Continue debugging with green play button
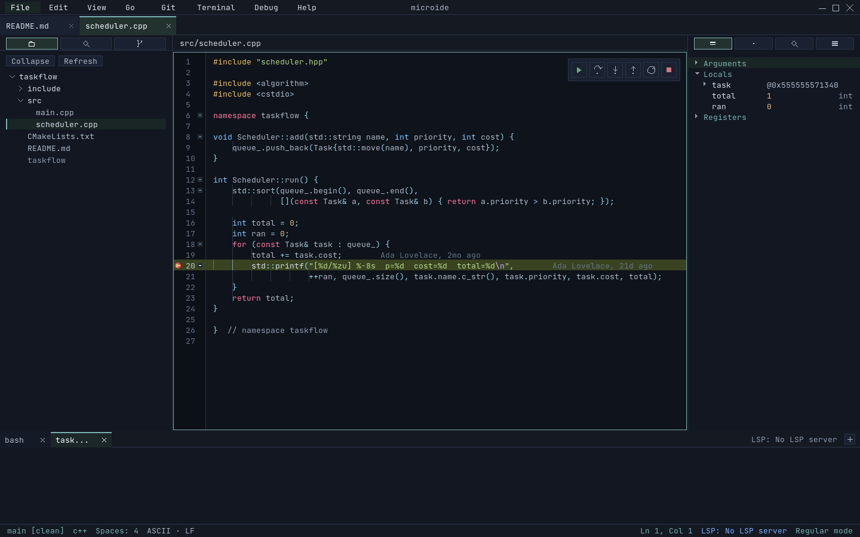 tap(579, 70)
